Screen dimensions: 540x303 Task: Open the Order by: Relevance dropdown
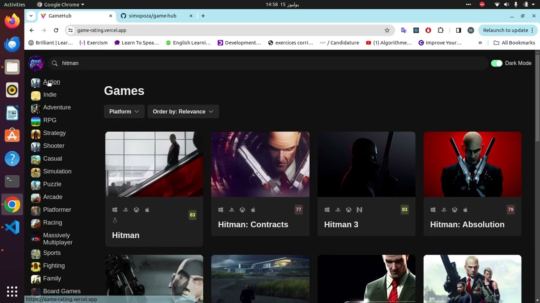click(x=183, y=112)
